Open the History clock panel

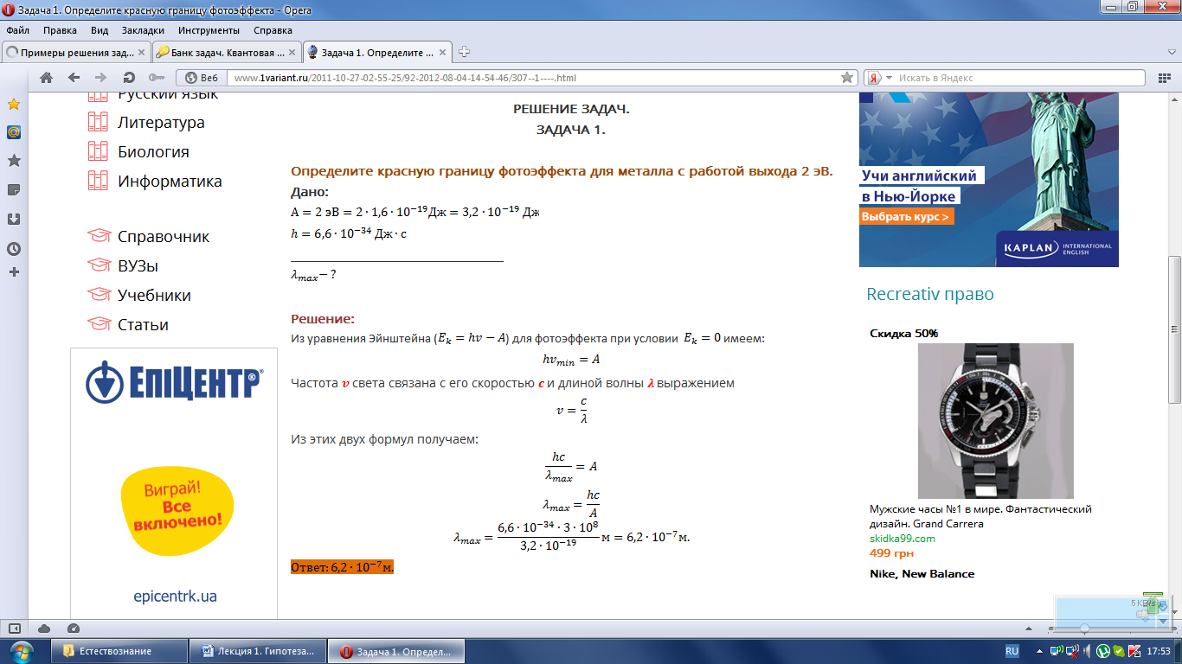click(x=14, y=249)
